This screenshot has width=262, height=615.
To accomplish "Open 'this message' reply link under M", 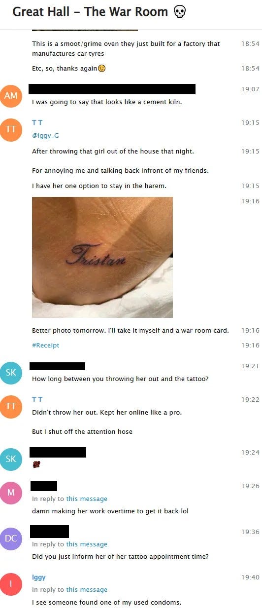I will 87,499.
